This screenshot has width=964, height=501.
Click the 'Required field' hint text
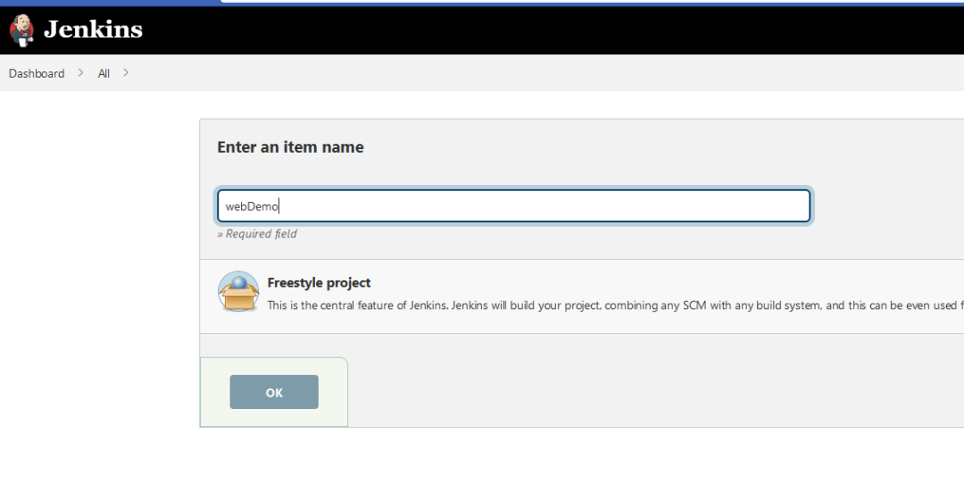click(257, 234)
